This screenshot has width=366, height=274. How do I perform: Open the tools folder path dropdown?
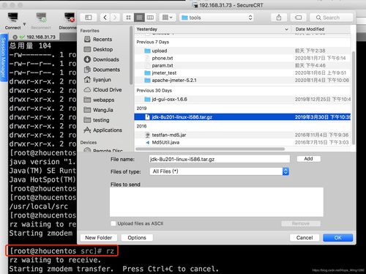pos(217,18)
